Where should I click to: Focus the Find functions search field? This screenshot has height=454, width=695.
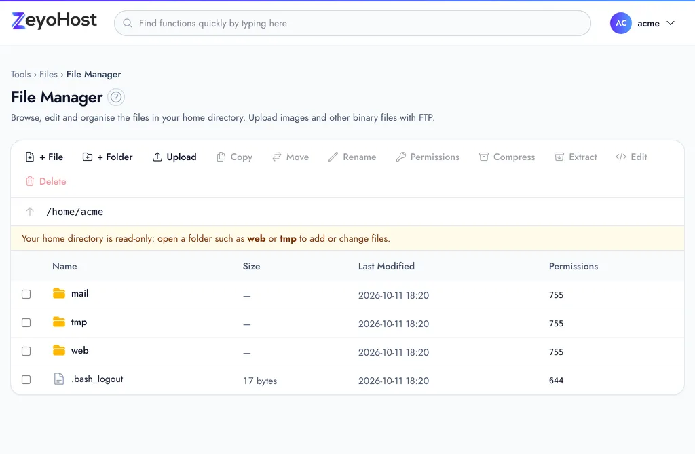352,23
